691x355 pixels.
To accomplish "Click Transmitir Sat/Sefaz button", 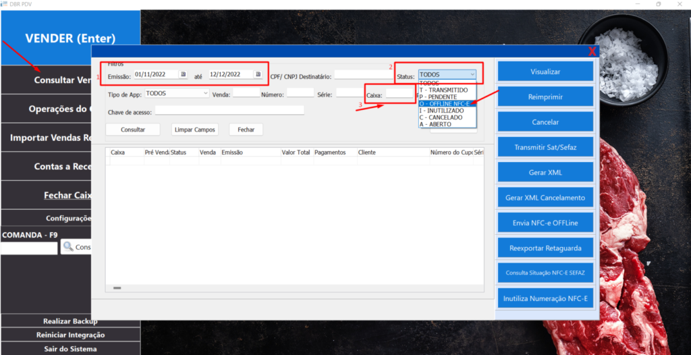I will pyautogui.click(x=545, y=147).
